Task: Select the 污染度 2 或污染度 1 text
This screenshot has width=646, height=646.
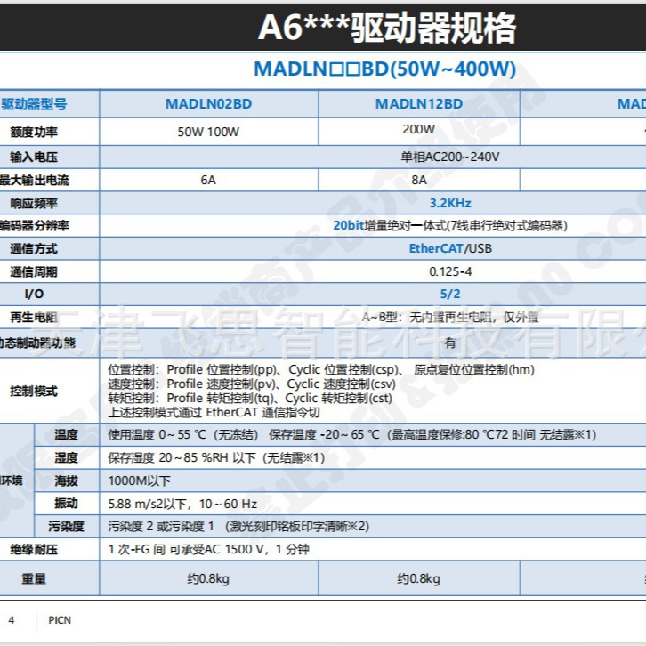Action: (238, 527)
